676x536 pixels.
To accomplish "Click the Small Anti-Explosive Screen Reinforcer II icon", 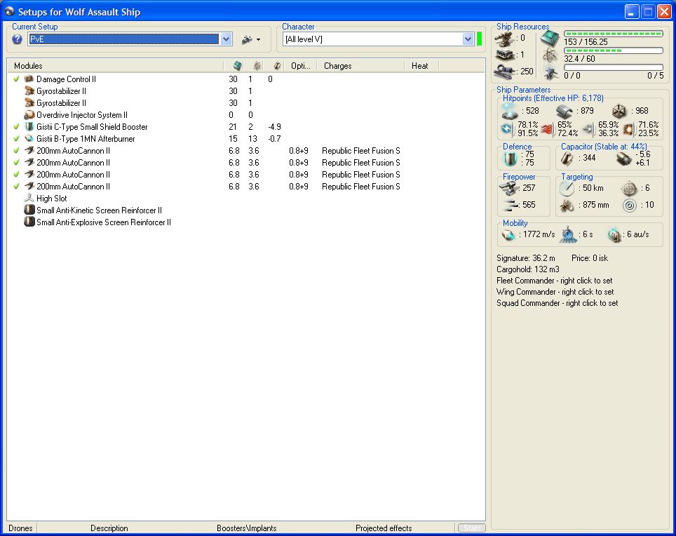I will (29, 222).
